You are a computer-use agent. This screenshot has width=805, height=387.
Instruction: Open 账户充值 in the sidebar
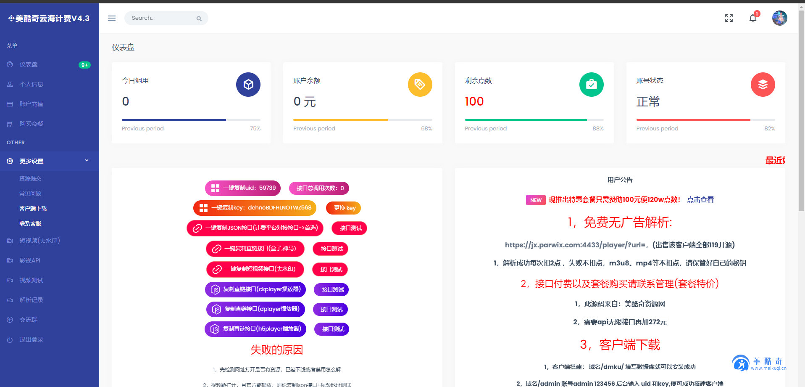coord(50,104)
